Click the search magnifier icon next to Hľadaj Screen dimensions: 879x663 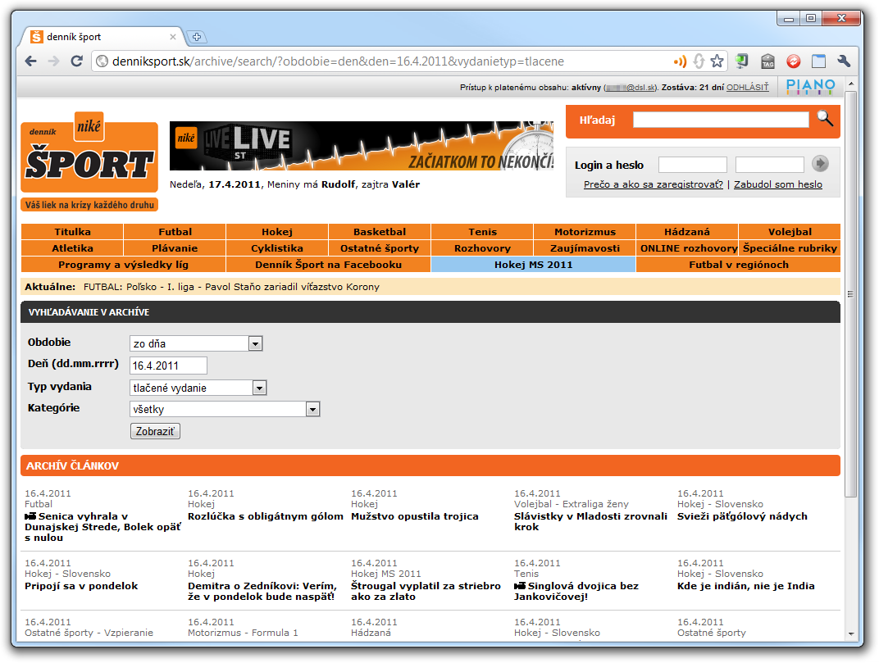click(x=824, y=118)
